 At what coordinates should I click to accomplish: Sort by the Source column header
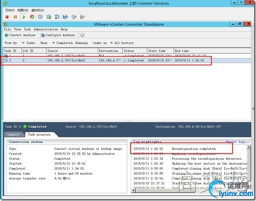[x=72, y=51]
